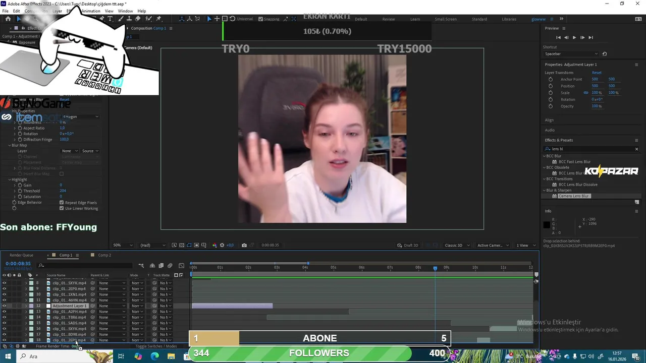
Task: Open the Window menu
Action: [x=125, y=11]
